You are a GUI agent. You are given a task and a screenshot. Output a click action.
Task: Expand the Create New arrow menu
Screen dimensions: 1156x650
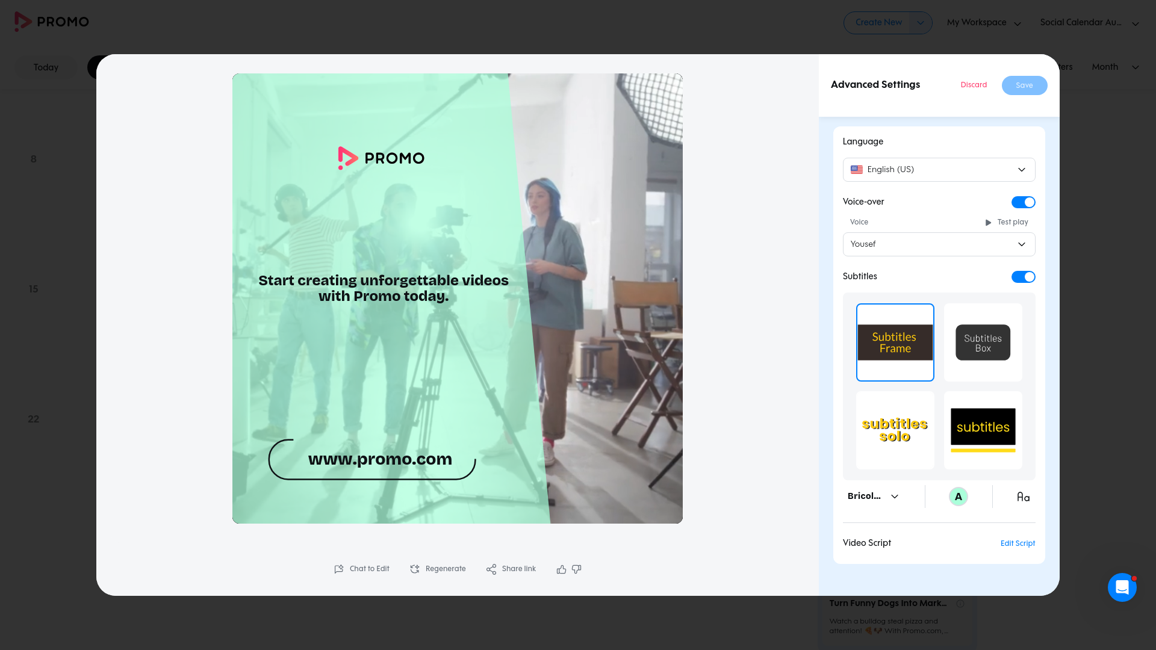tap(920, 23)
